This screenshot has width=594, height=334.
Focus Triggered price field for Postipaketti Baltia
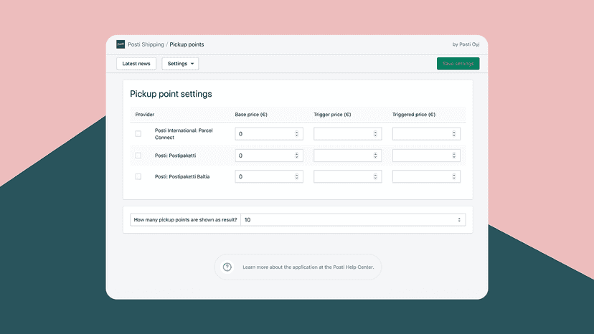(x=426, y=176)
